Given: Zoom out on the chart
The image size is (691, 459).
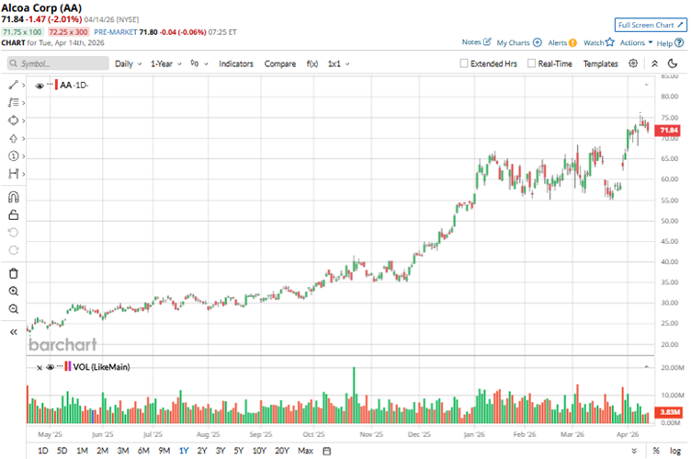Looking at the screenshot, I should tap(13, 309).
